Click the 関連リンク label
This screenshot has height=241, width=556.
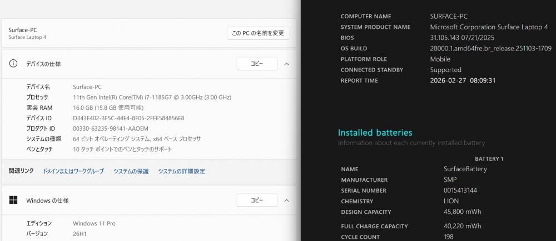pyautogui.click(x=21, y=171)
